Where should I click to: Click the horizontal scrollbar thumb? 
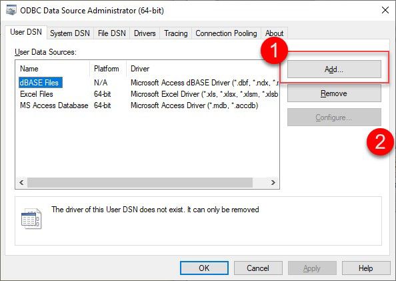140,183
